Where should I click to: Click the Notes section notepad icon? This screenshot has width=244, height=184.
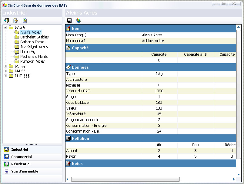tap(68, 163)
